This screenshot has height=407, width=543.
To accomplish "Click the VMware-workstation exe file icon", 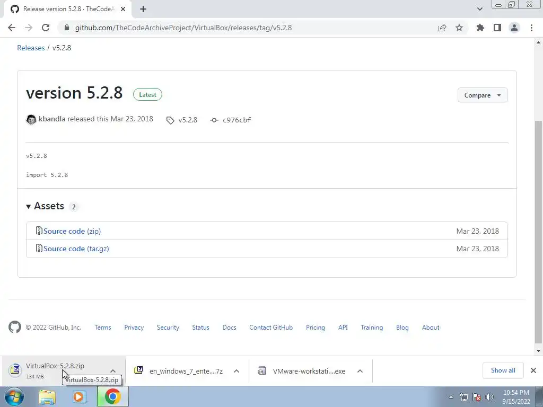I will (262, 370).
